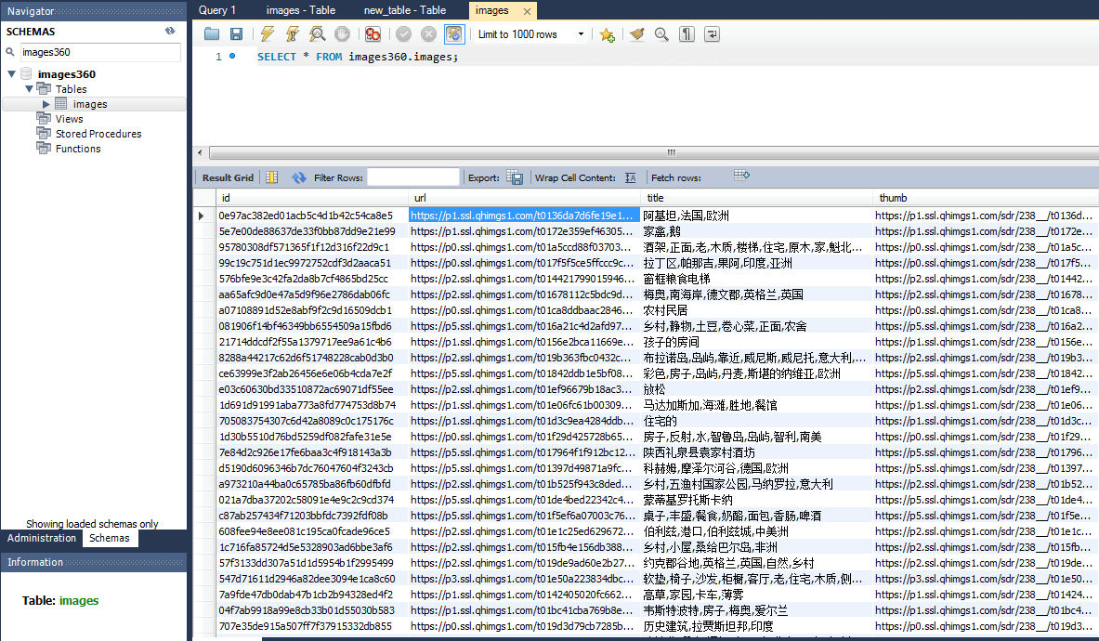Toggle continue-on-error red icon
This screenshot has width=1099, height=641.
click(373, 34)
